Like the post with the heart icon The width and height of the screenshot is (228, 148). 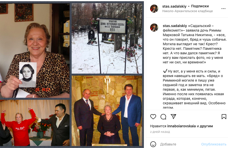click(153, 117)
